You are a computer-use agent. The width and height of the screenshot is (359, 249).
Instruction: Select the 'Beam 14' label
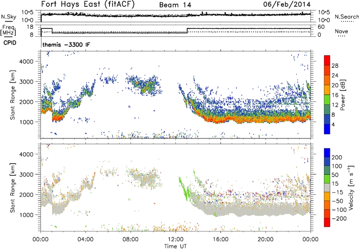[x=175, y=5]
